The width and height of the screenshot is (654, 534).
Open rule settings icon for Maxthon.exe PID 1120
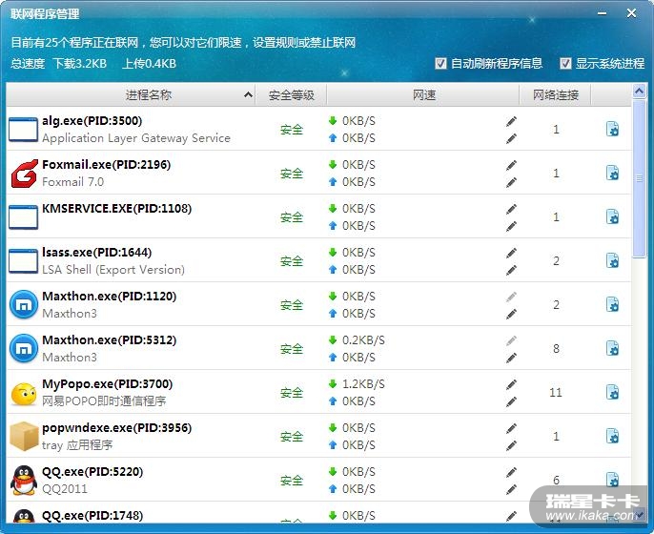coord(612,304)
